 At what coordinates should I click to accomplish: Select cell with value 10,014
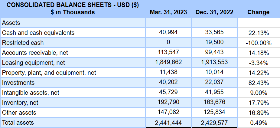214,73
